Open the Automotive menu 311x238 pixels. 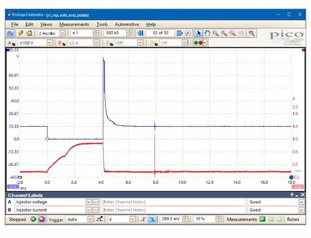pyautogui.click(x=127, y=24)
